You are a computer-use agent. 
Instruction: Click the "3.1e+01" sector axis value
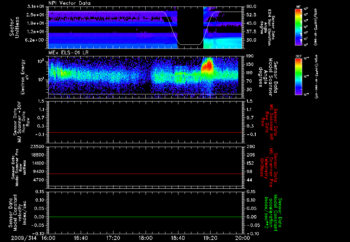pos(36,6)
